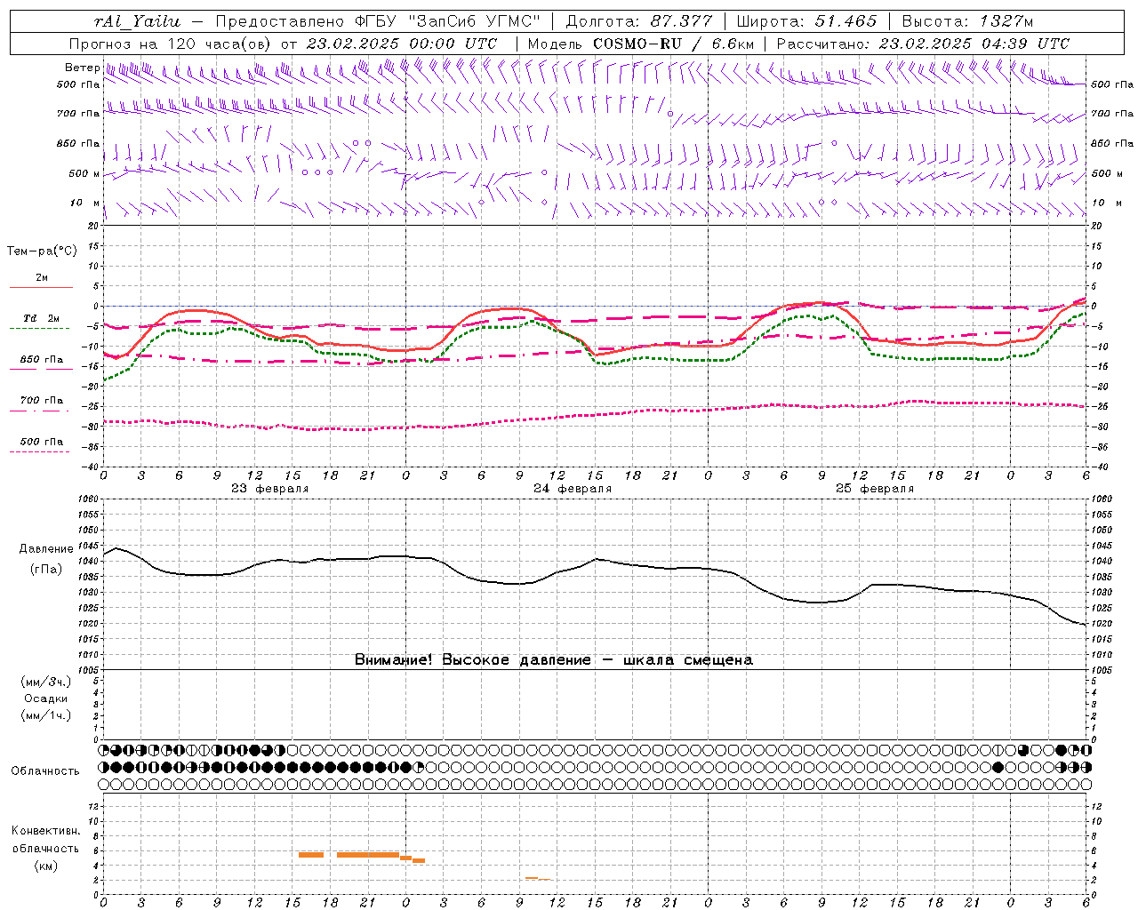Click the Облачность cloud cover label

click(x=45, y=771)
